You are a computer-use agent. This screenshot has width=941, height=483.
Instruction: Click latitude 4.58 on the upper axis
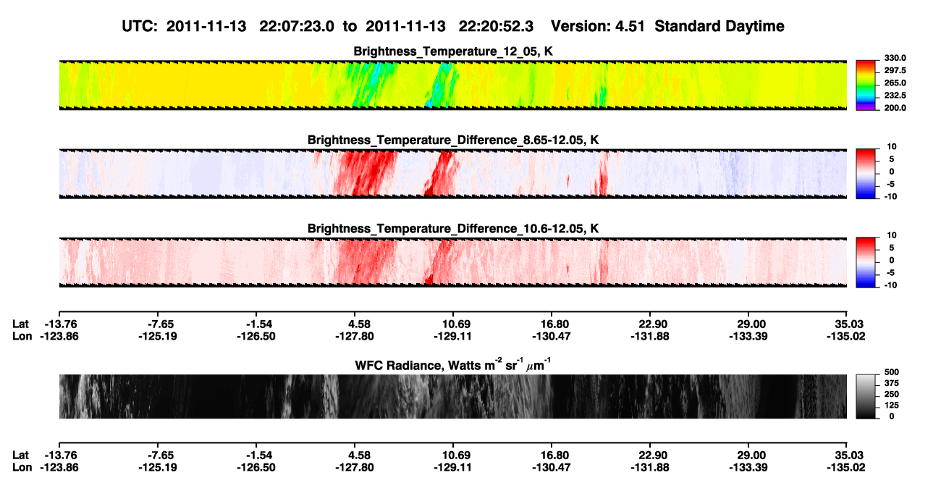click(x=355, y=324)
